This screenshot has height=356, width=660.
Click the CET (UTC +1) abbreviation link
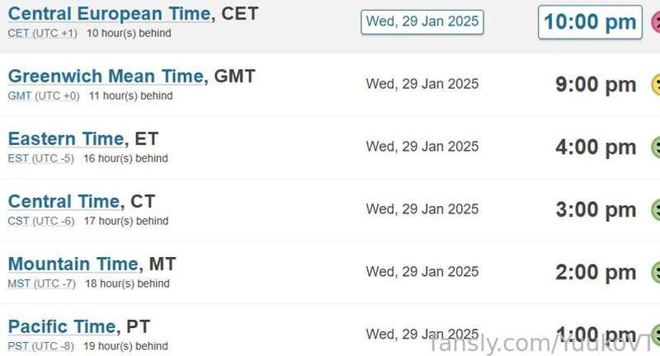[x=43, y=34]
